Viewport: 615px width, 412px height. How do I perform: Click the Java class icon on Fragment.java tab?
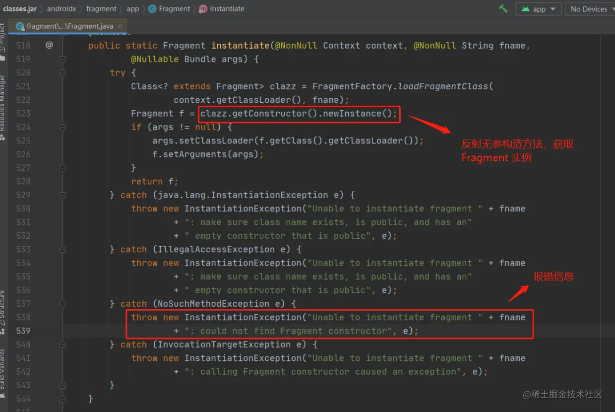(20, 26)
